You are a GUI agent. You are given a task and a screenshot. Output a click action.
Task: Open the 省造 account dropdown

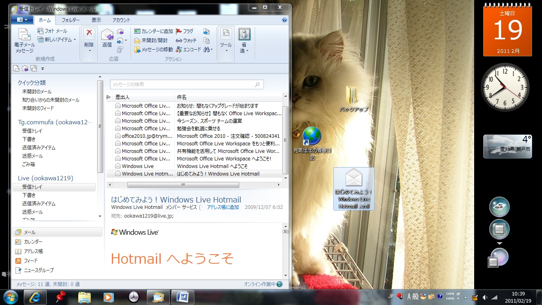click(x=244, y=41)
